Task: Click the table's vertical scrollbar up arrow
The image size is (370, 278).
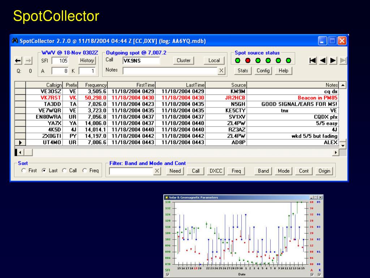Action: [343, 85]
